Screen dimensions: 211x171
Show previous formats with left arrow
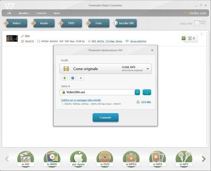point(7,159)
